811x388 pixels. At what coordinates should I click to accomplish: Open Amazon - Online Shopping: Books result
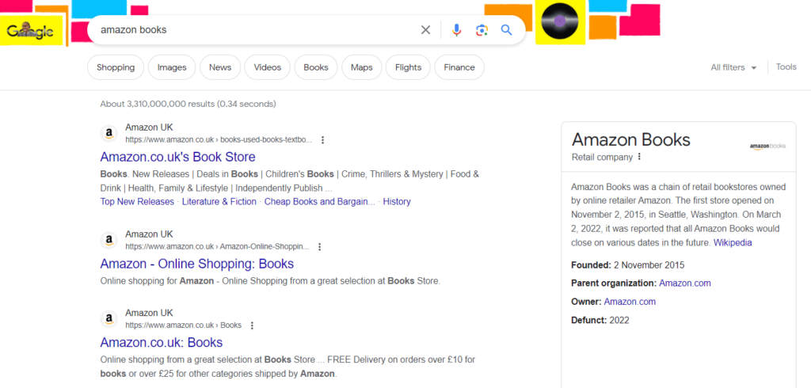point(197,264)
